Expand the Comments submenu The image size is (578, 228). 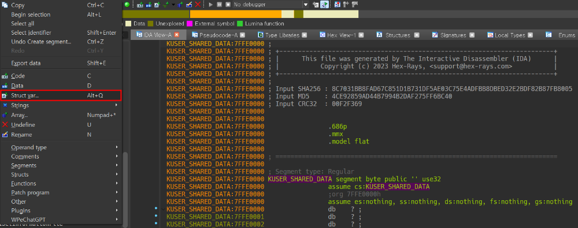click(x=61, y=156)
